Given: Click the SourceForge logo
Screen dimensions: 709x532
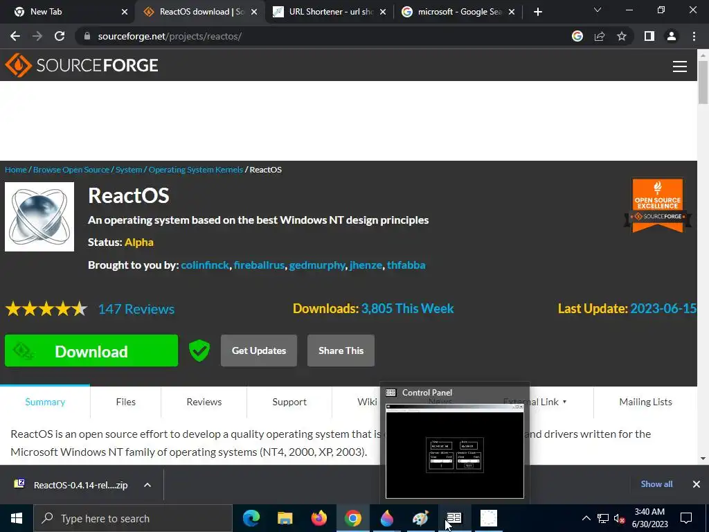Looking at the screenshot, I should [x=82, y=65].
